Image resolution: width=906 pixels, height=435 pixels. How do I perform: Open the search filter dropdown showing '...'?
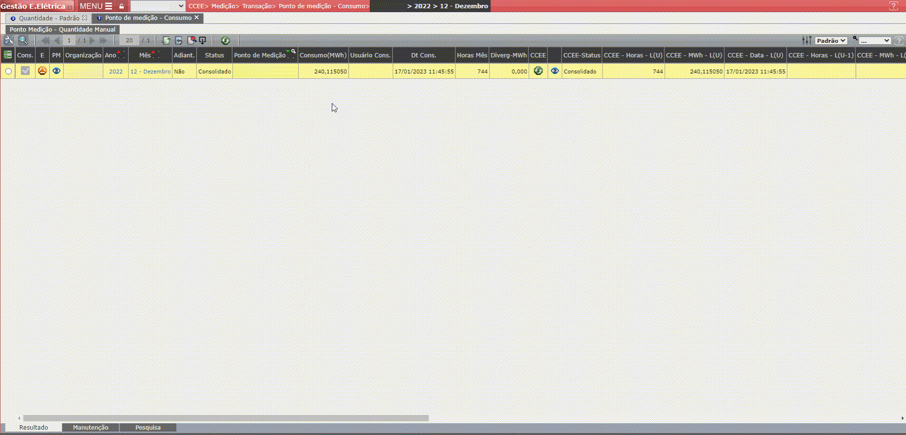coord(874,41)
